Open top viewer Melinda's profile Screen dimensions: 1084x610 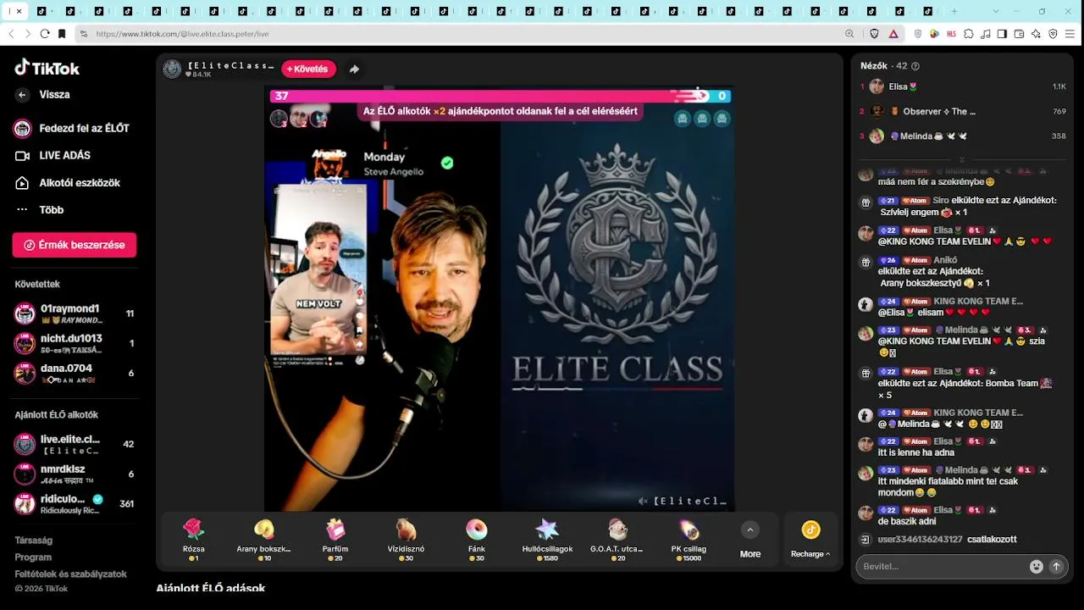coord(962,136)
